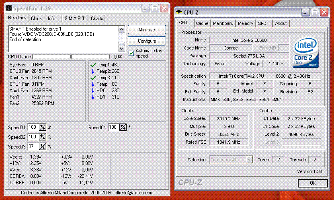Click the Speed03 value field showing 37
Viewport: 334px width, 206px height.
pos(33,146)
